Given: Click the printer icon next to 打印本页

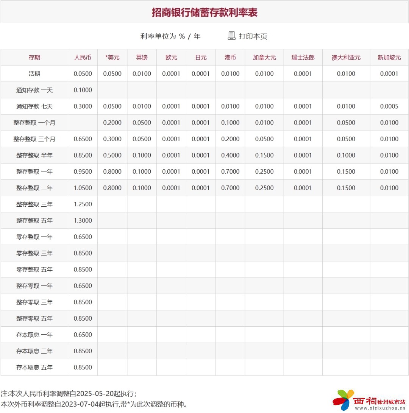Looking at the screenshot, I should point(231,36).
